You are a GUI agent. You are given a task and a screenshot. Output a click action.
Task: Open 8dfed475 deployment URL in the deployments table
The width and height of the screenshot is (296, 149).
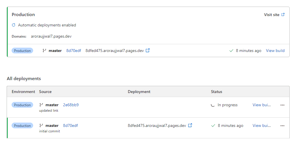[157, 126]
